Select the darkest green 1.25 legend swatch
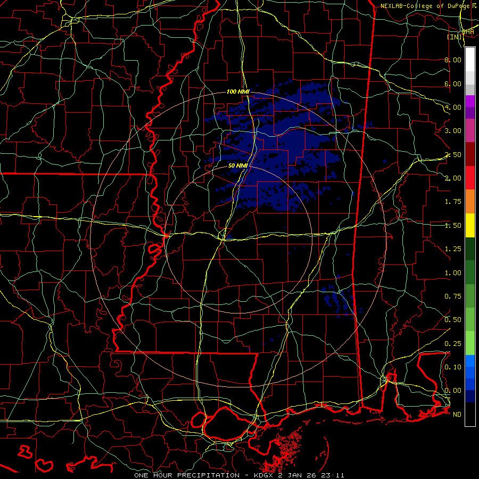Screen dimensions: 479x479 (x=470, y=249)
